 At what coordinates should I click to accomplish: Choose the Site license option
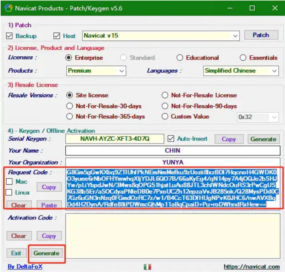click(x=70, y=95)
